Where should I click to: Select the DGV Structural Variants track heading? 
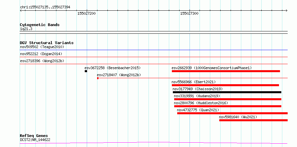point(47,43)
